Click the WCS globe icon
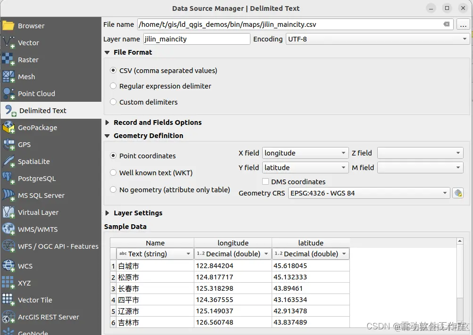473x335 pixels. 8,266
